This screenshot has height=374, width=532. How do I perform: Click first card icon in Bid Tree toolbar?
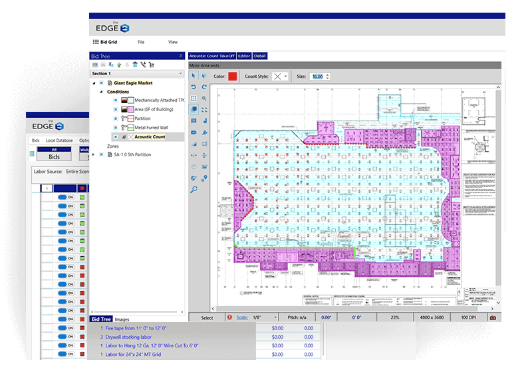(95, 65)
